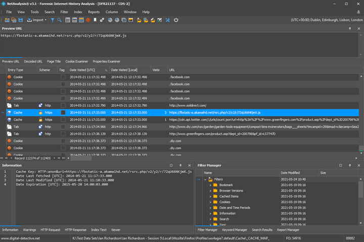Viewport: 364px width, 242px height.
Task: Click the first orange export folder icon
Action: coord(139,20)
